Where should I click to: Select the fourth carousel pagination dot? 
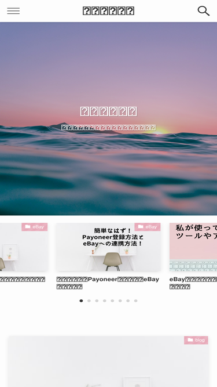click(105, 301)
